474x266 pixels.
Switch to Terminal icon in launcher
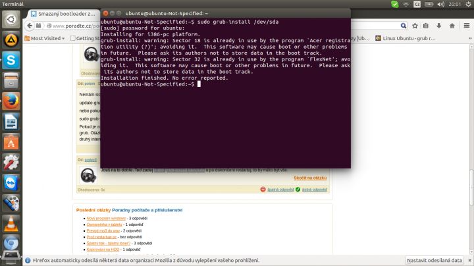[x=11, y=257]
